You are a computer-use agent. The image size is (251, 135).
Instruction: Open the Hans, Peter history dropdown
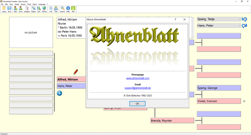(219, 25)
